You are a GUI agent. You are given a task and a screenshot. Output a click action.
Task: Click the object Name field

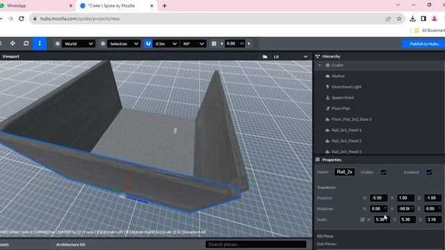(x=344, y=172)
